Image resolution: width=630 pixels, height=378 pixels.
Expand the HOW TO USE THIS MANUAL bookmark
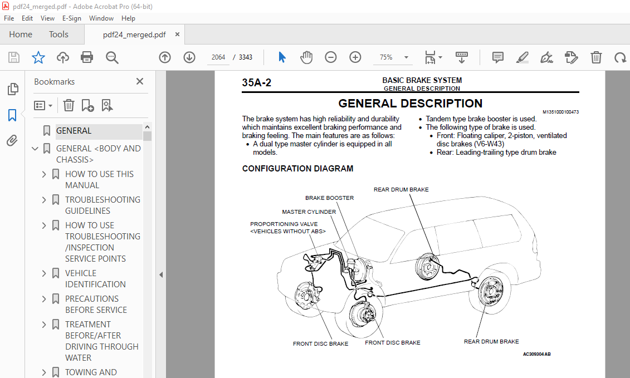click(x=44, y=174)
